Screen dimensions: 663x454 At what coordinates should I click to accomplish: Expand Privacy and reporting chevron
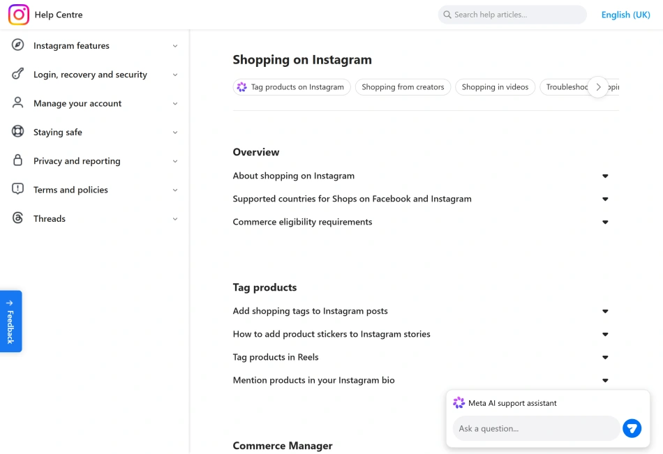pos(175,161)
